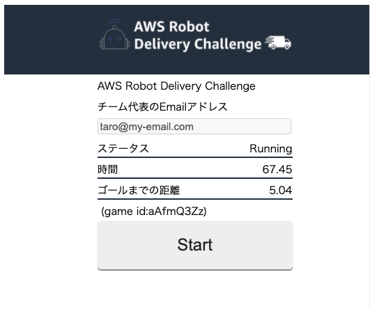Viewport: 370px width, 309px height.
Task: Click the AWS Robot Delivery Challenge subtitle
Action: [176, 86]
